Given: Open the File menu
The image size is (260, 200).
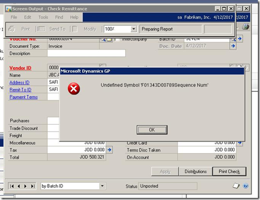Looking at the screenshot, I should 14,17.
